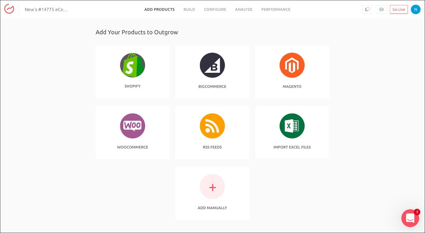Screen dimensions: 425x233
Task: Click the Add Products tab
Action: (x=159, y=10)
